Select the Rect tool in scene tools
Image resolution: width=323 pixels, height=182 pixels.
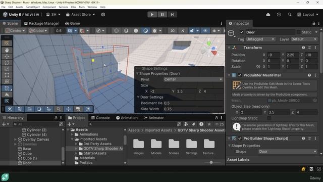(7, 75)
